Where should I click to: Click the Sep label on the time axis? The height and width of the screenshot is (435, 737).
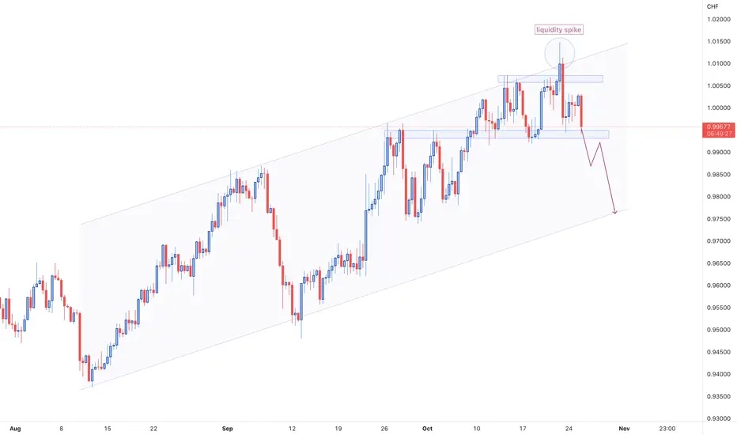click(228, 429)
